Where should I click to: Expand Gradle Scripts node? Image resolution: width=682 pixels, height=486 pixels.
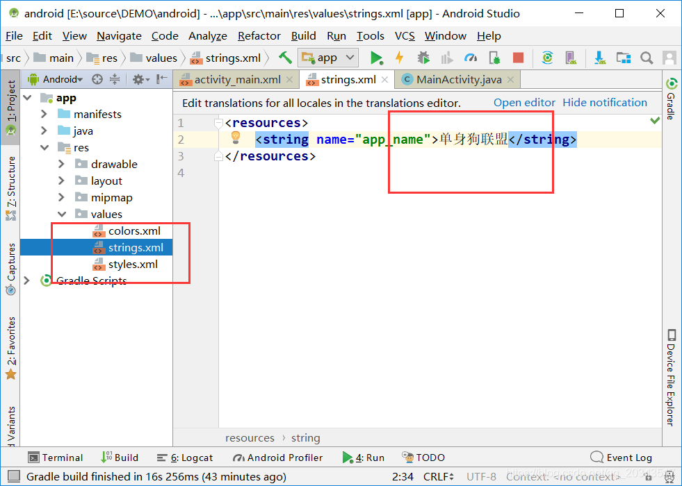[x=26, y=280]
